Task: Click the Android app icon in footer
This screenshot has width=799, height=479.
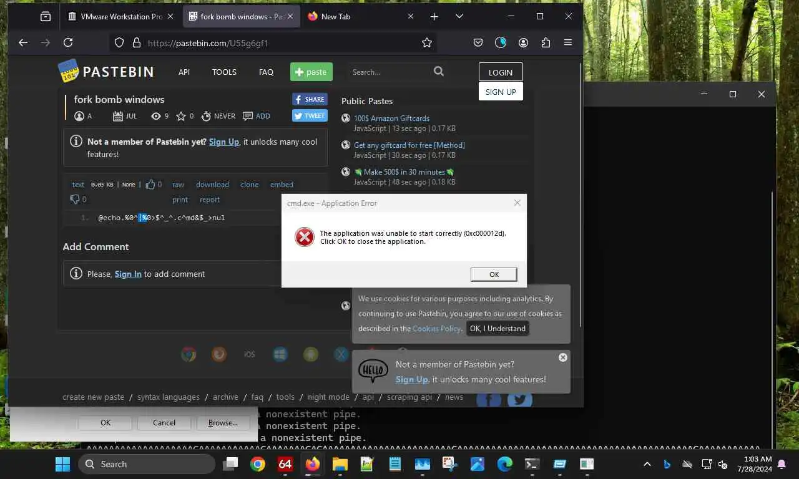Action: 311,354
